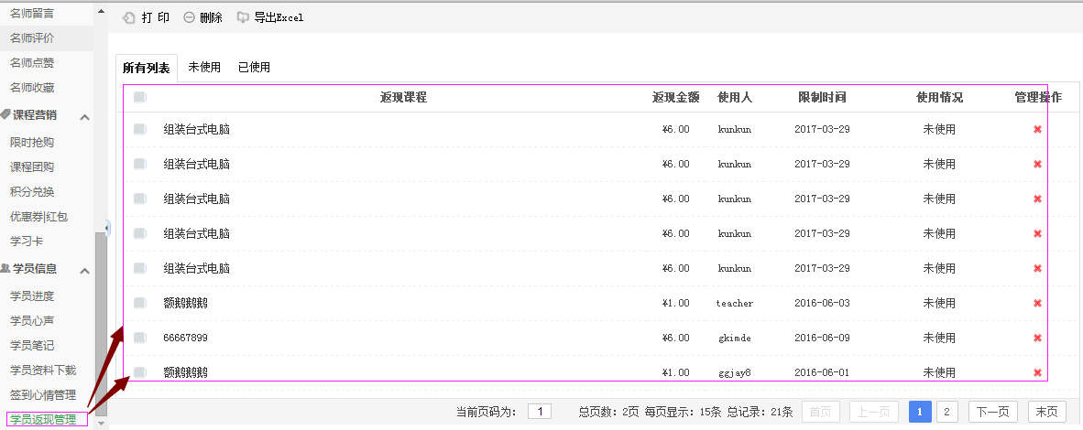Select the checkbox for the teacher row
Screen dimensions: 1083x430
click(x=139, y=304)
